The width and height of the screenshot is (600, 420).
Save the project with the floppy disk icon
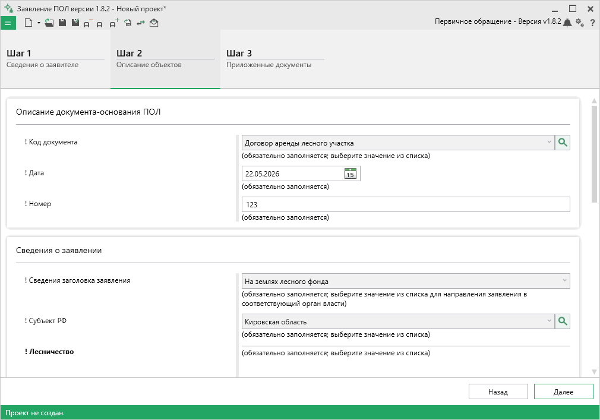[62, 23]
